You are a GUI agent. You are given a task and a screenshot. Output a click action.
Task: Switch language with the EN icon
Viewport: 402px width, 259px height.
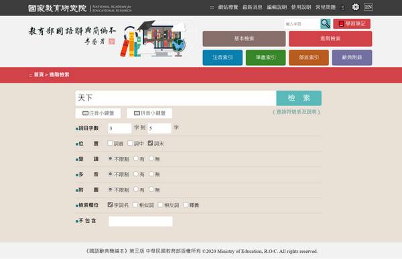click(x=368, y=7)
